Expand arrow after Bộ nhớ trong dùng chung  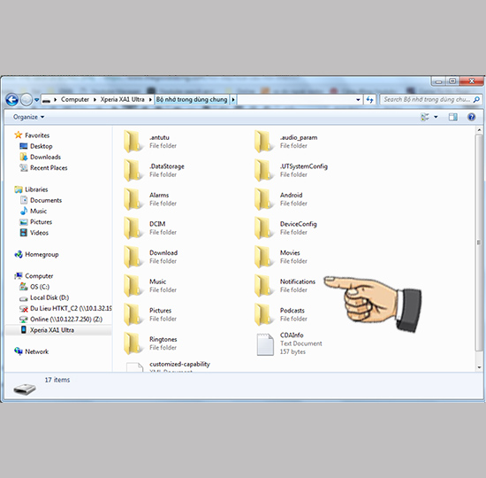coord(233,100)
